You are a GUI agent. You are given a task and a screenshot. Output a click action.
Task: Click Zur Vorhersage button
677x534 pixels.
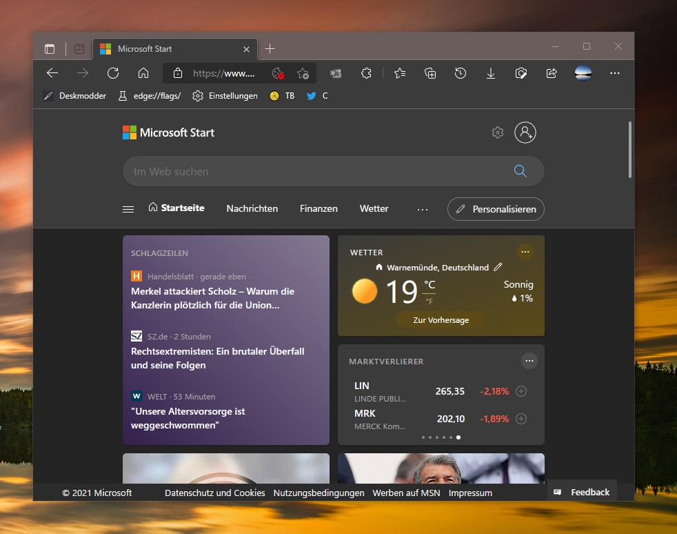(x=441, y=320)
